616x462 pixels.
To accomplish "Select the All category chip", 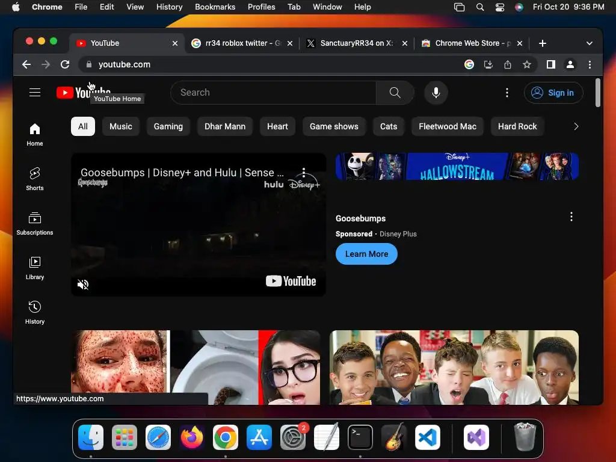I will pyautogui.click(x=83, y=126).
